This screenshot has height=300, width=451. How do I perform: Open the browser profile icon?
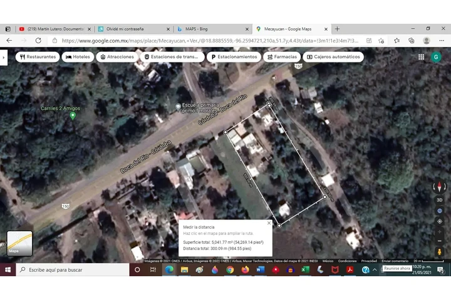click(427, 41)
